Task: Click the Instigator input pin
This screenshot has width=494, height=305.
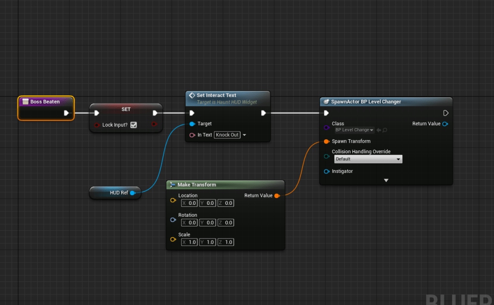Action: coord(327,172)
